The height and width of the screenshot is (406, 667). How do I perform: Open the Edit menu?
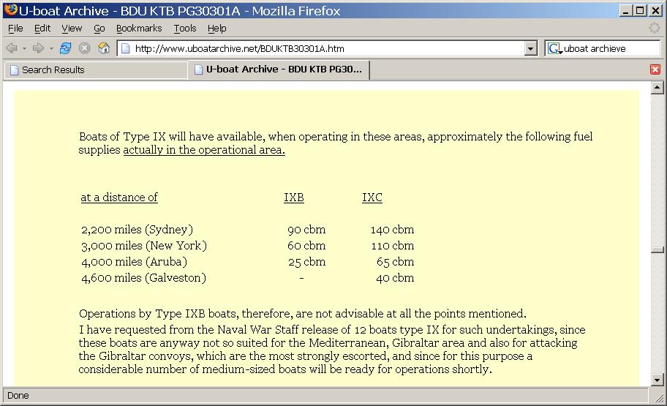42,29
